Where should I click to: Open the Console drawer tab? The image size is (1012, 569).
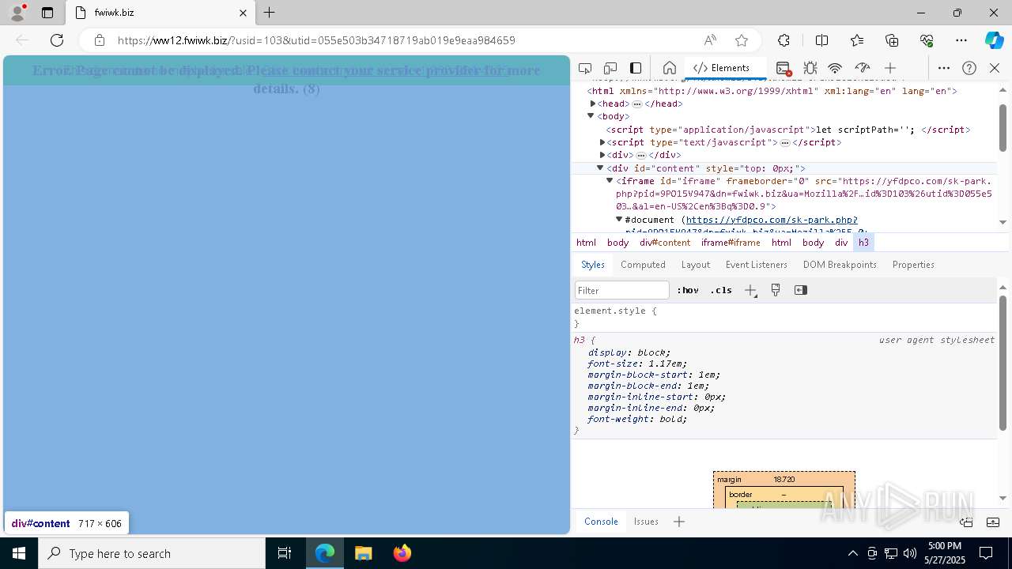tap(601, 522)
